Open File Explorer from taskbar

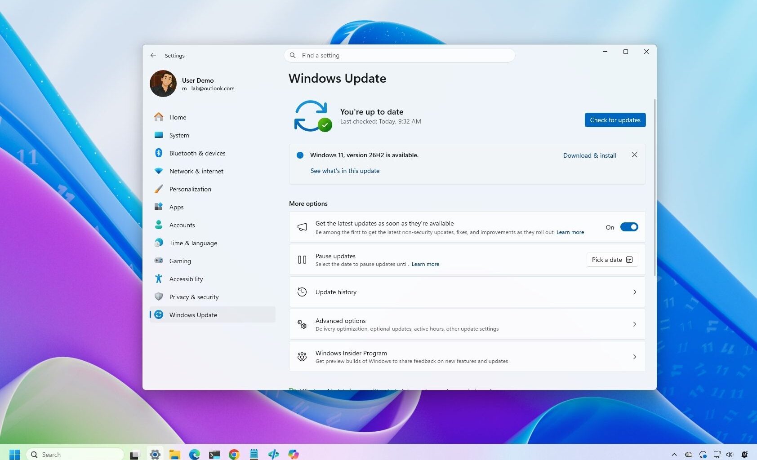(x=174, y=455)
